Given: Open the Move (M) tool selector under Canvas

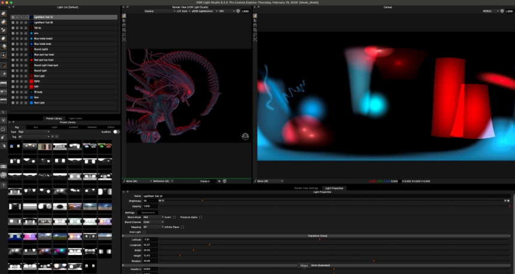Looking at the screenshot, I should [x=269, y=181].
